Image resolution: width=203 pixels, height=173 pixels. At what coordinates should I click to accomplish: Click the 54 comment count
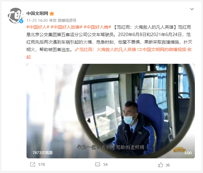click(x=105, y=165)
